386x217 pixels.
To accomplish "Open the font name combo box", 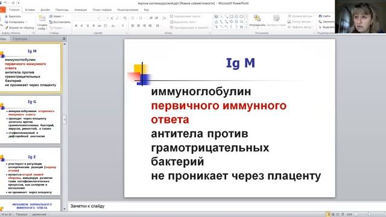I will click(x=86, y=18).
